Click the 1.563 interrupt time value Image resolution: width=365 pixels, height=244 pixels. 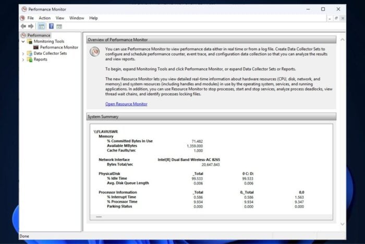[299, 197]
